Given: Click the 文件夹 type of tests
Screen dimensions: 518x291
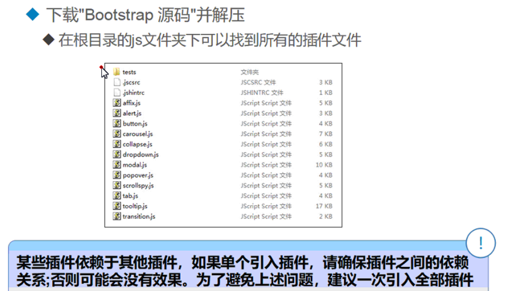Looking at the screenshot, I should coord(250,72).
